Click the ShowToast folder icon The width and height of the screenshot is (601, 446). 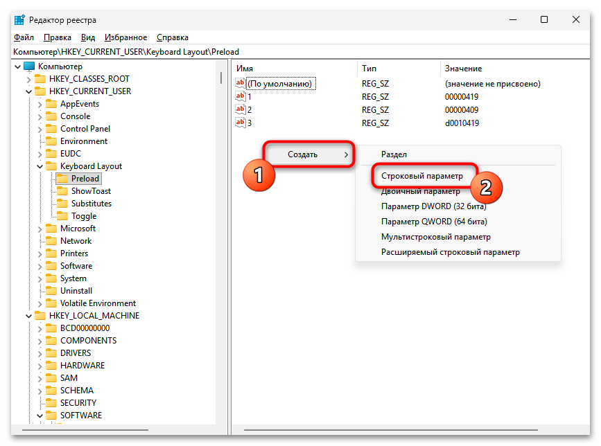point(62,191)
